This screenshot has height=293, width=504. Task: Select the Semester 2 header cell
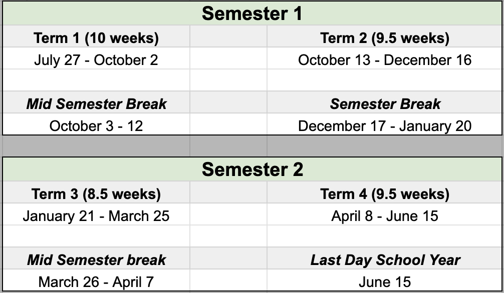click(252, 169)
